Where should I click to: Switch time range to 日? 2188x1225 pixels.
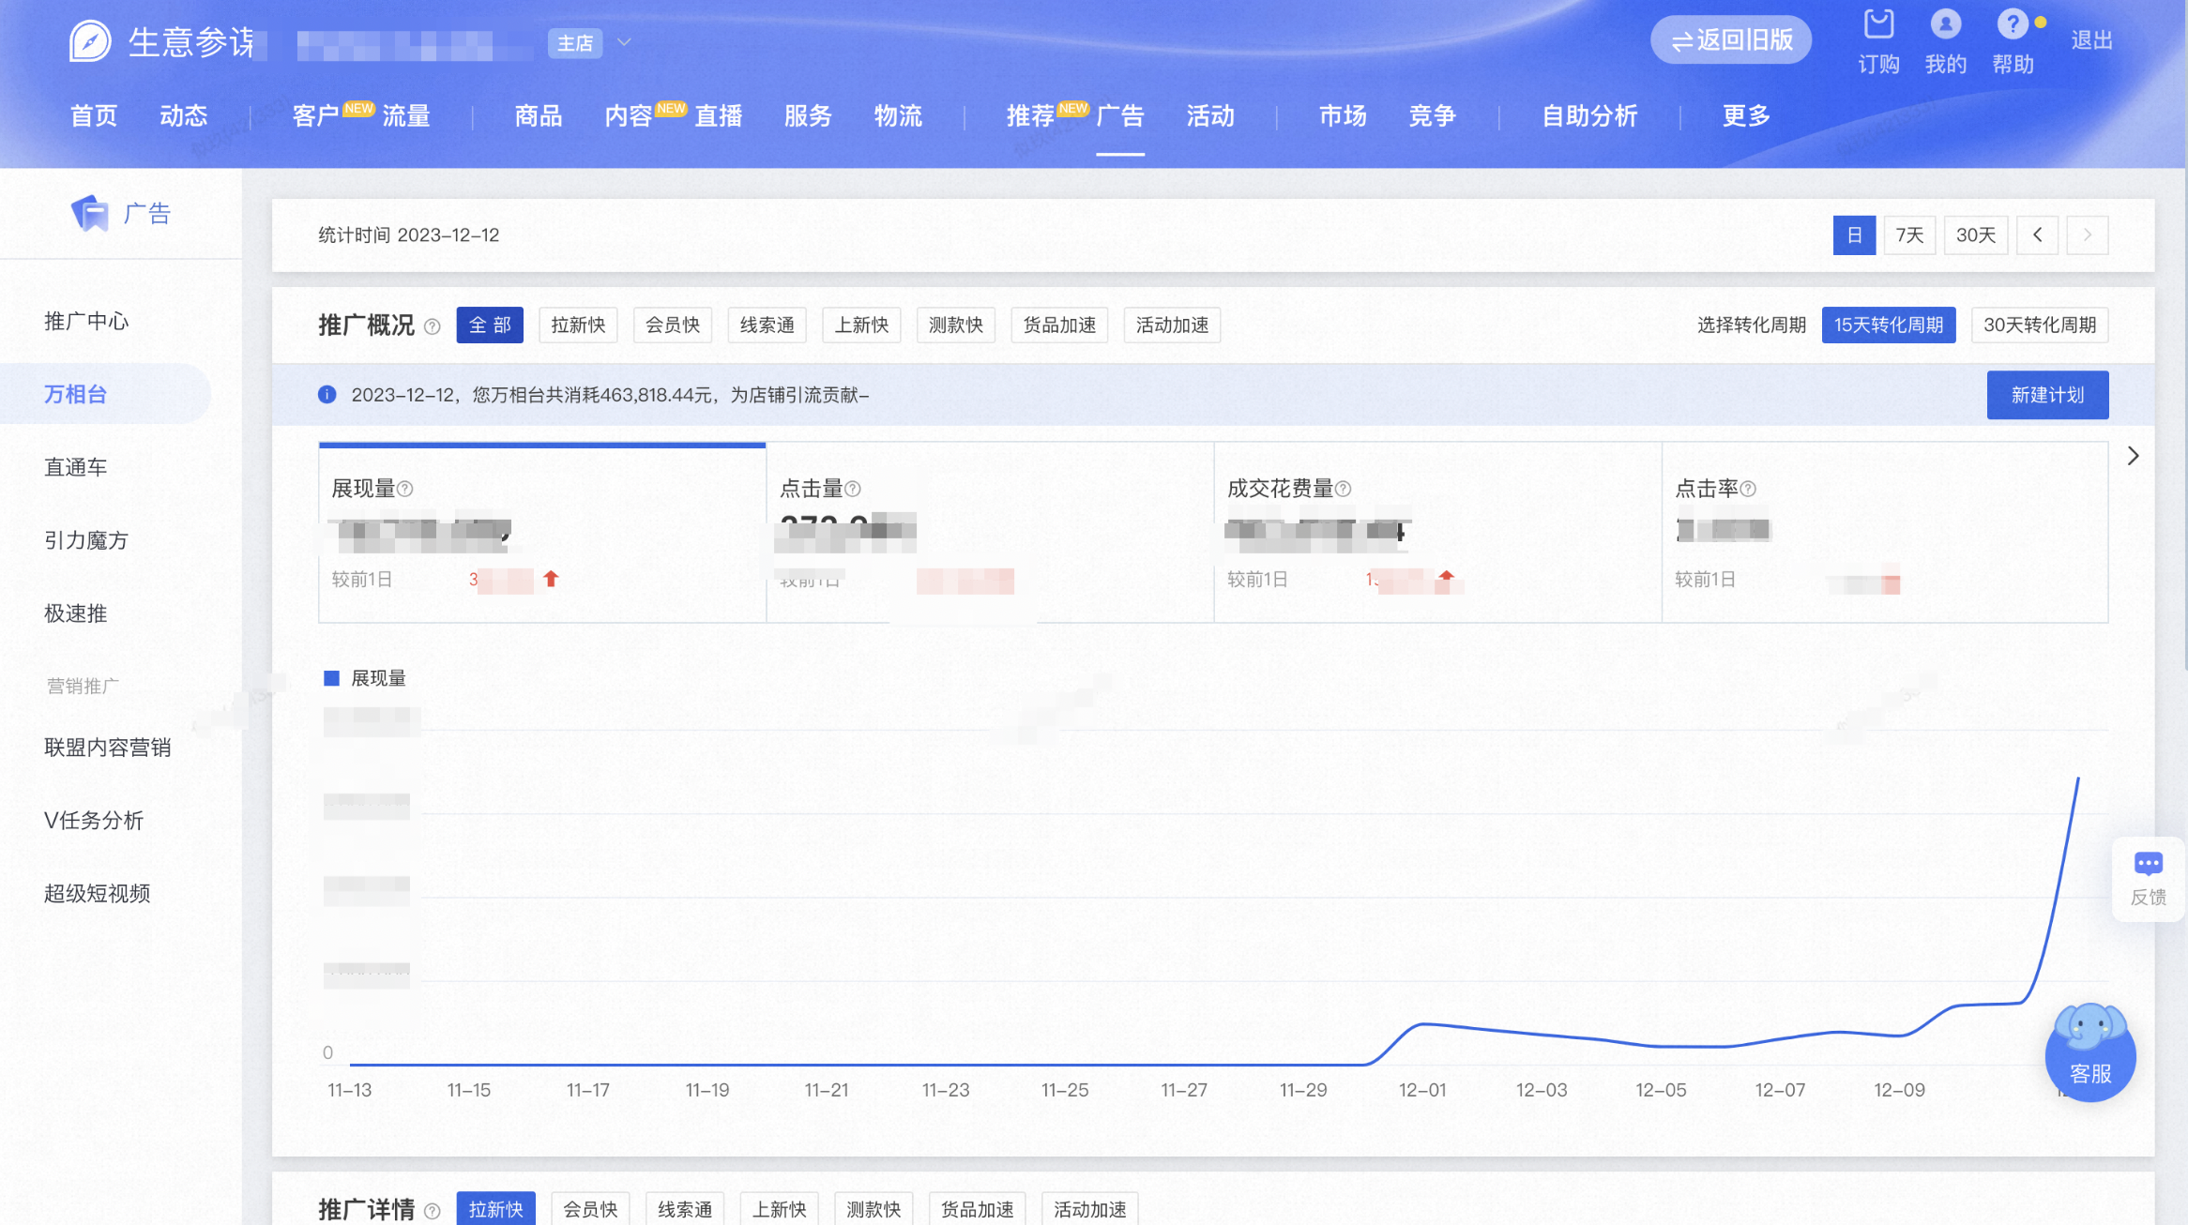(x=1854, y=234)
